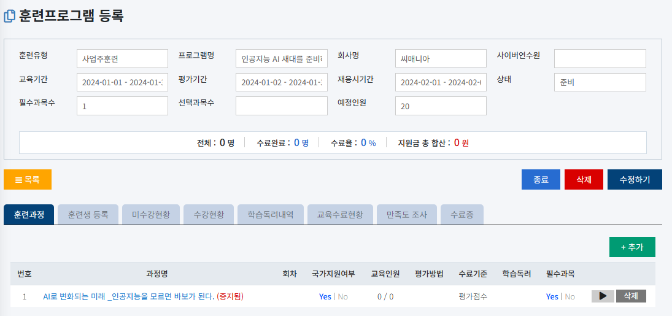Click the 수정하기 edit button
This screenshot has width=672, height=316.
click(635, 180)
